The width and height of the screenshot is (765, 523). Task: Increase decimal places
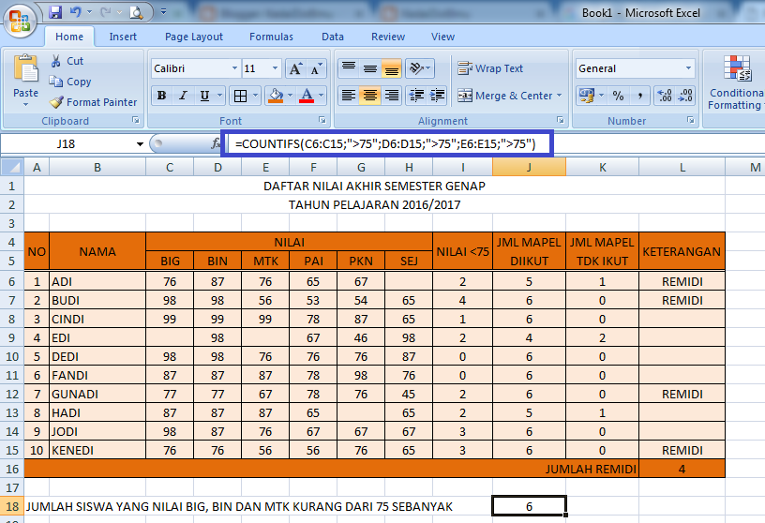point(665,96)
